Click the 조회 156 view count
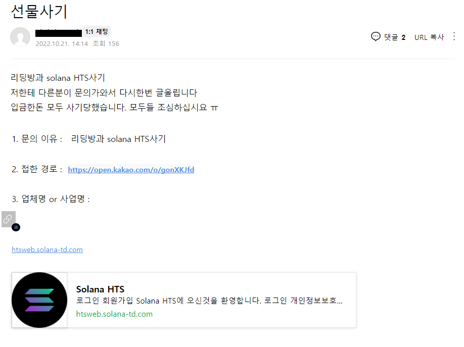This screenshot has width=464, height=347. pyautogui.click(x=106, y=44)
